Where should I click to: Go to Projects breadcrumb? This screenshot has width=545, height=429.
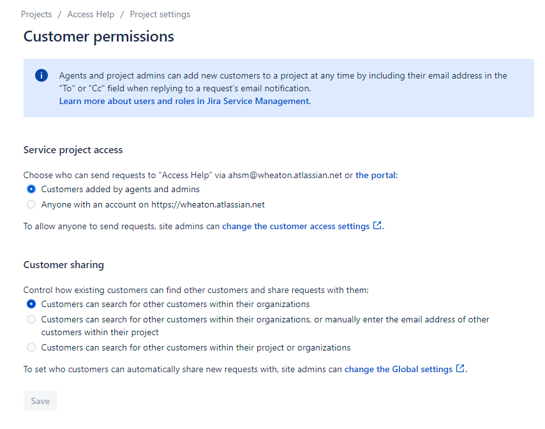(x=36, y=14)
